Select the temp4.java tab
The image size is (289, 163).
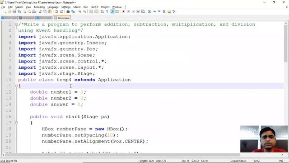click(62, 18)
